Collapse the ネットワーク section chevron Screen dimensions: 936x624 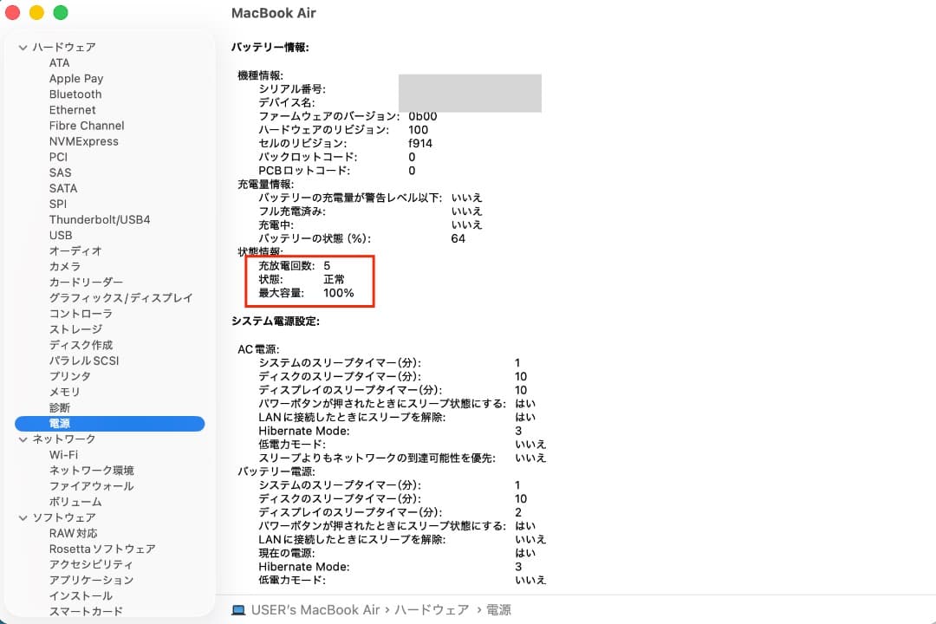point(23,439)
